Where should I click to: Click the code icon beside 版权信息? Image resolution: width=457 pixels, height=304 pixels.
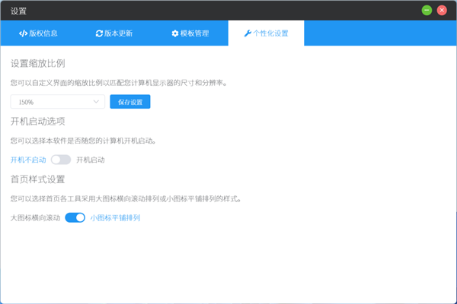point(23,33)
